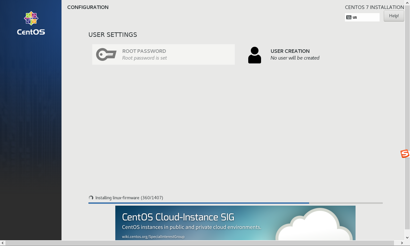The height and width of the screenshot is (246, 410).
Task: Click the installation progress spinner icon
Action: click(x=91, y=198)
